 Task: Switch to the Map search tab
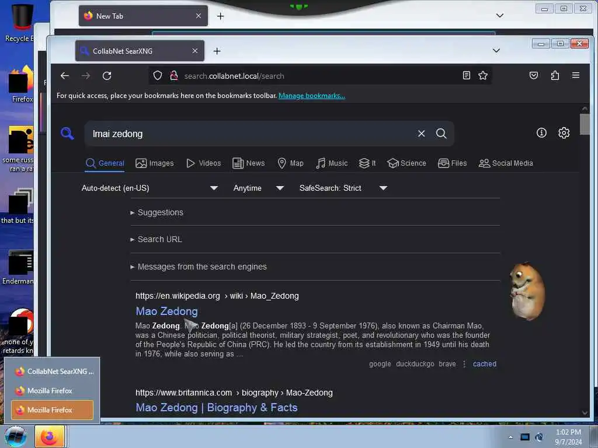(291, 163)
